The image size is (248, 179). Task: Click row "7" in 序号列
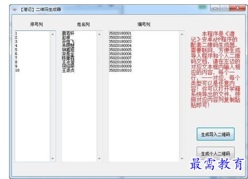pyautogui.click(x=16, y=58)
